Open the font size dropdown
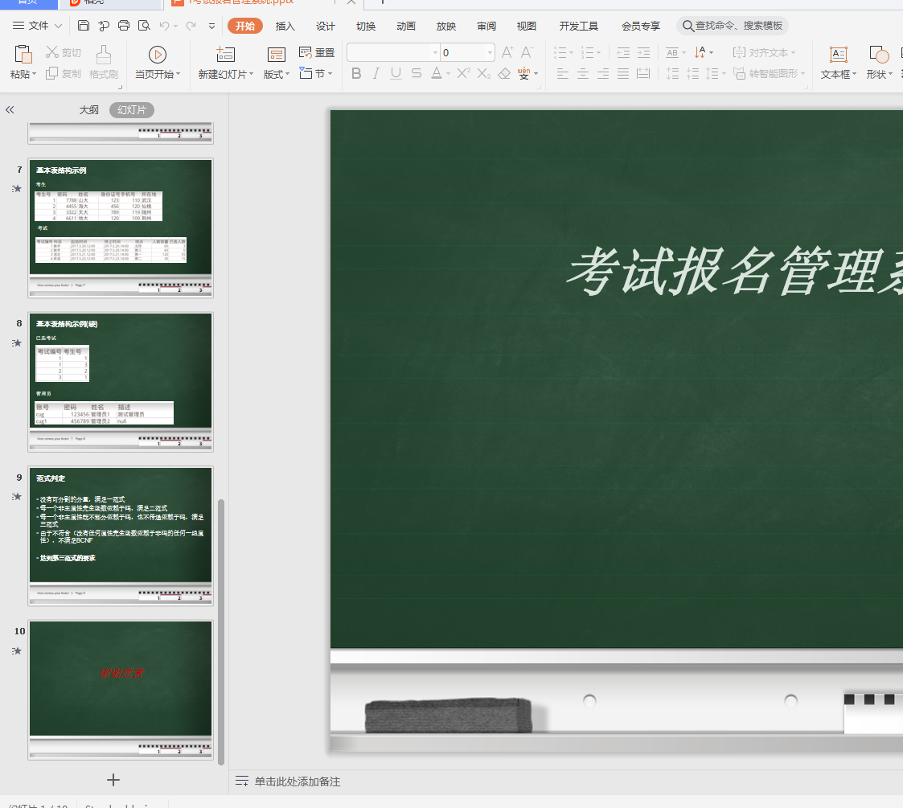 490,52
